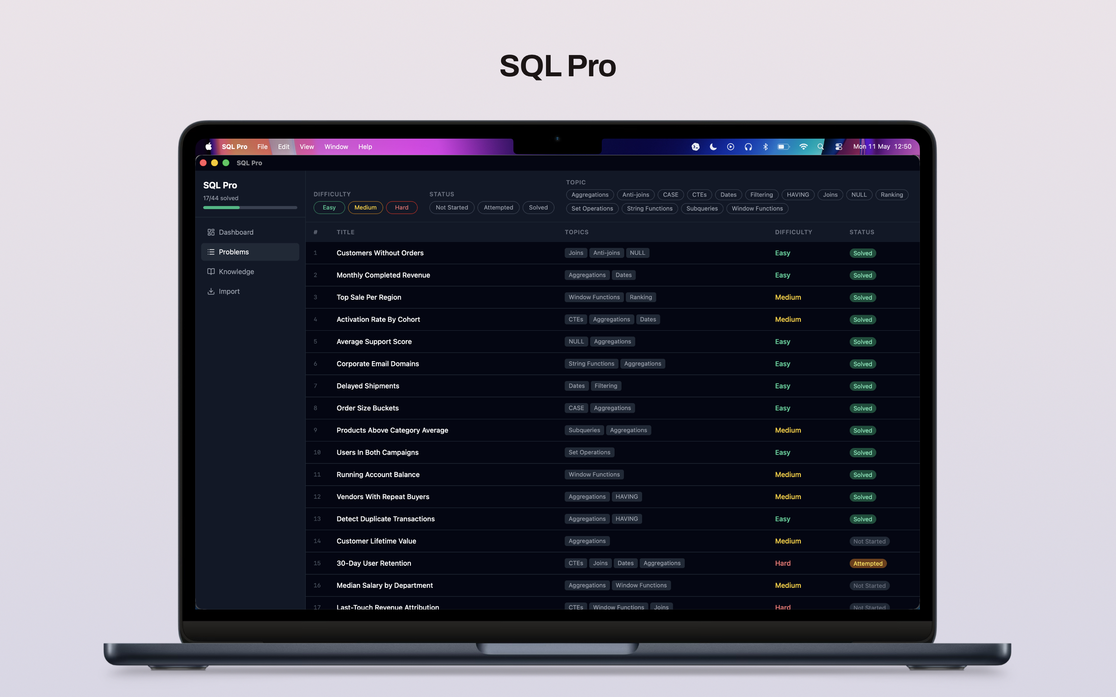Click Set Operations tag on Users In Both Campaigns

589,452
